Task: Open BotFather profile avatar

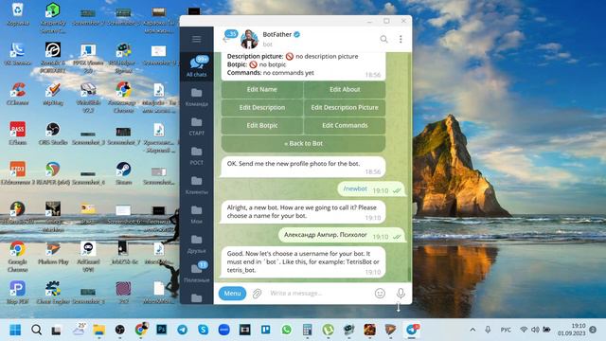Action: click(x=249, y=39)
